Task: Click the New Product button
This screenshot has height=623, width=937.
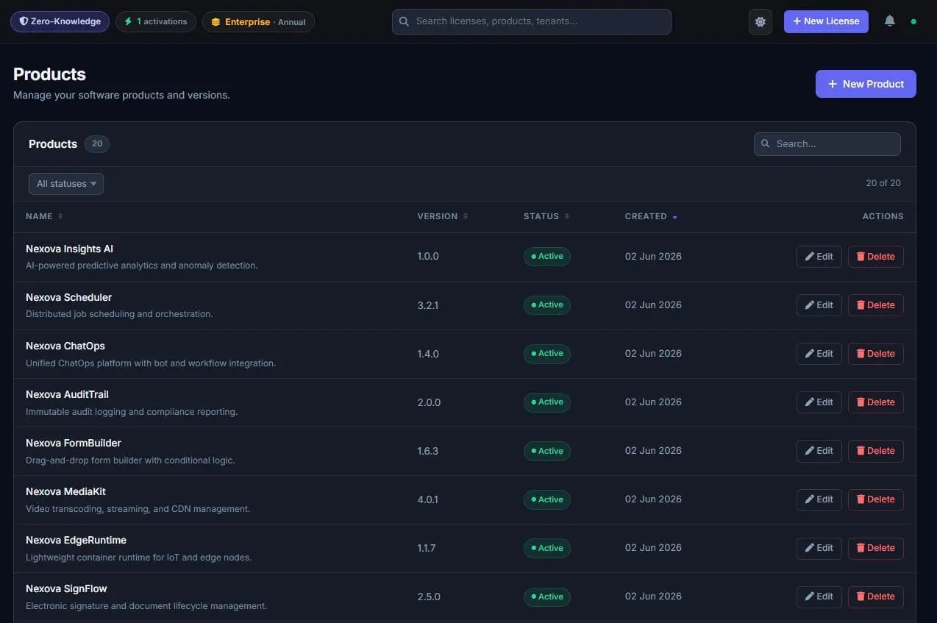Action: (866, 84)
